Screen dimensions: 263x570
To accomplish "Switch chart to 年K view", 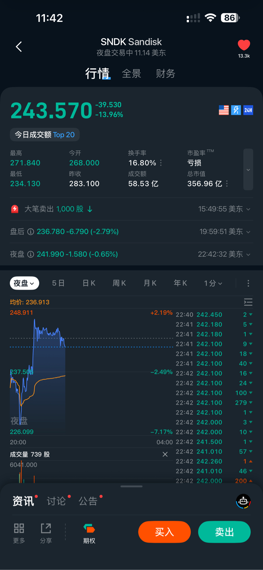I will [180, 283].
